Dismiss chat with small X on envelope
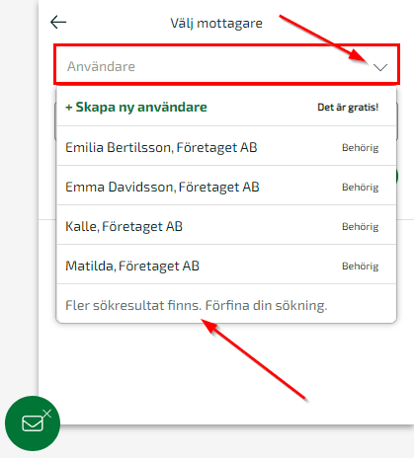Screen dimensions: 414x459 pyautogui.click(x=47, y=414)
